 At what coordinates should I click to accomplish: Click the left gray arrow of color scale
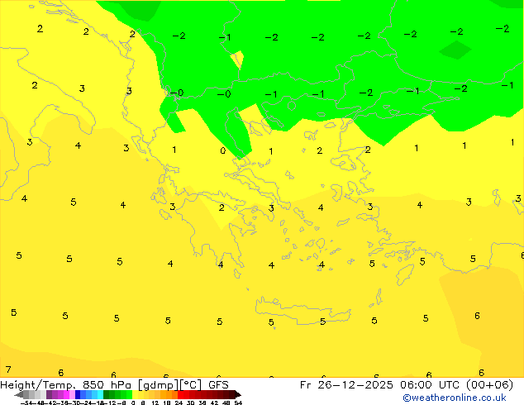pyautogui.click(x=19, y=394)
